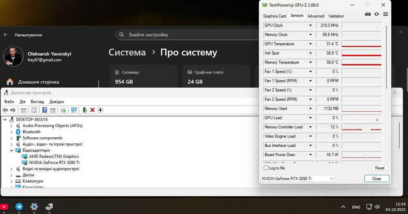The width and height of the screenshot is (408, 214).
Task: Click update driver toolbar icon
Action: pyautogui.click(x=63, y=110)
